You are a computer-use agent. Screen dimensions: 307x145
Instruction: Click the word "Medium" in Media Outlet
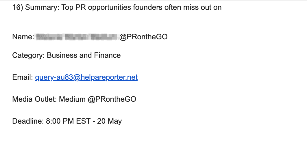[x=72, y=99]
